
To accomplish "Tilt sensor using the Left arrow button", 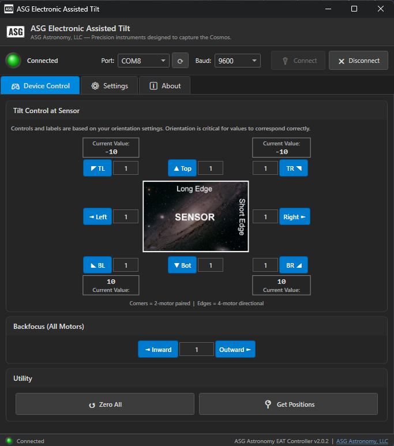I will 97,216.
